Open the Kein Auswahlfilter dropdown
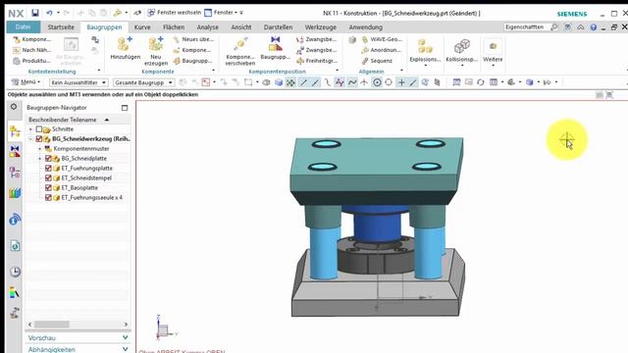 click(78, 82)
